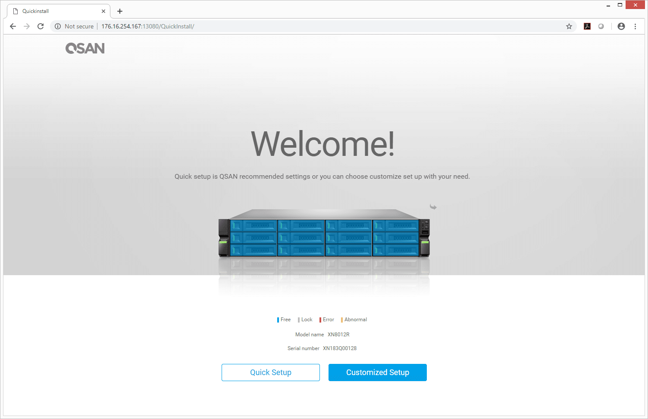Click the NAS chassis image
The width and height of the screenshot is (648, 419).
[324, 233]
